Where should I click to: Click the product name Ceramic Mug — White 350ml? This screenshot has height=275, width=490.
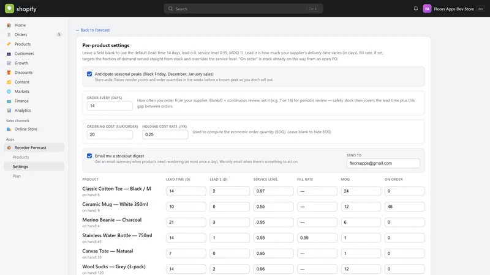point(115,204)
